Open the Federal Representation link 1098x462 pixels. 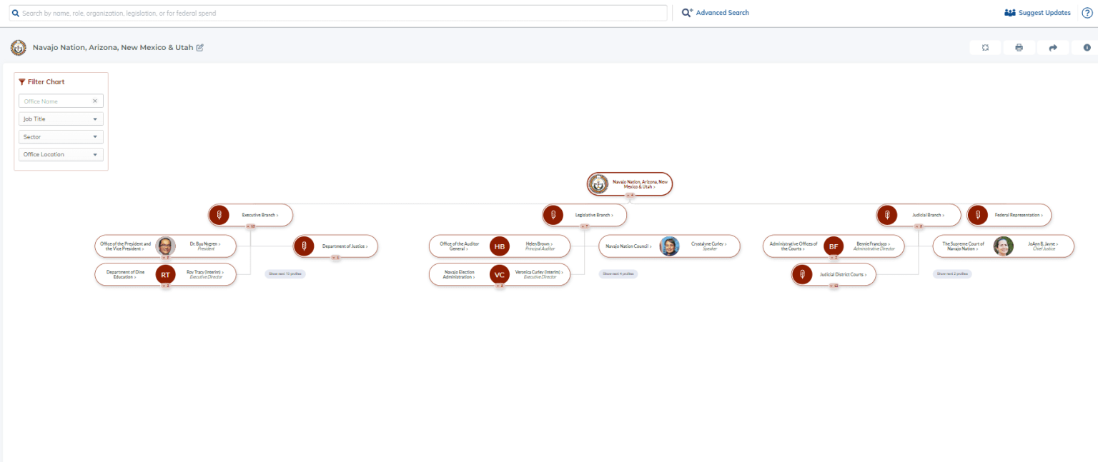[x=1019, y=215]
